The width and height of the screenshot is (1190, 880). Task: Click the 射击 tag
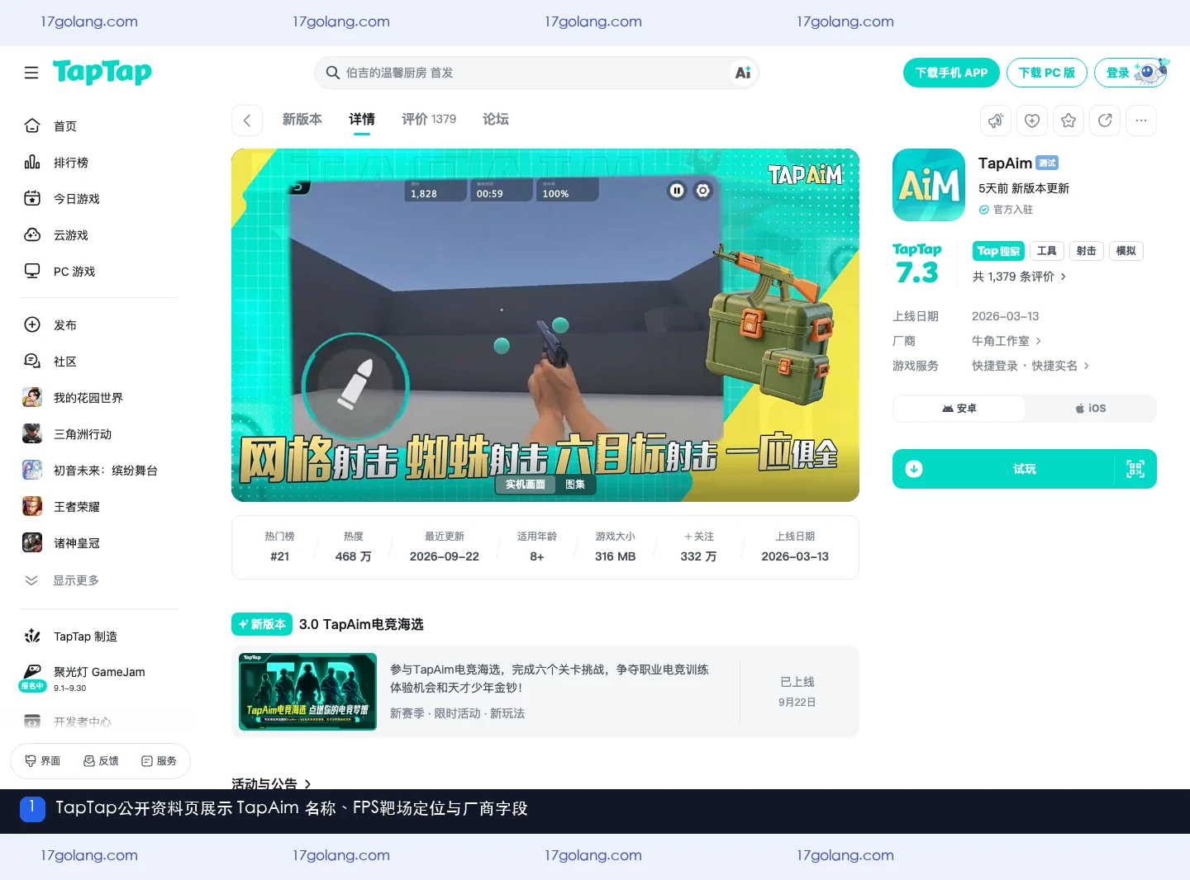[x=1087, y=251]
